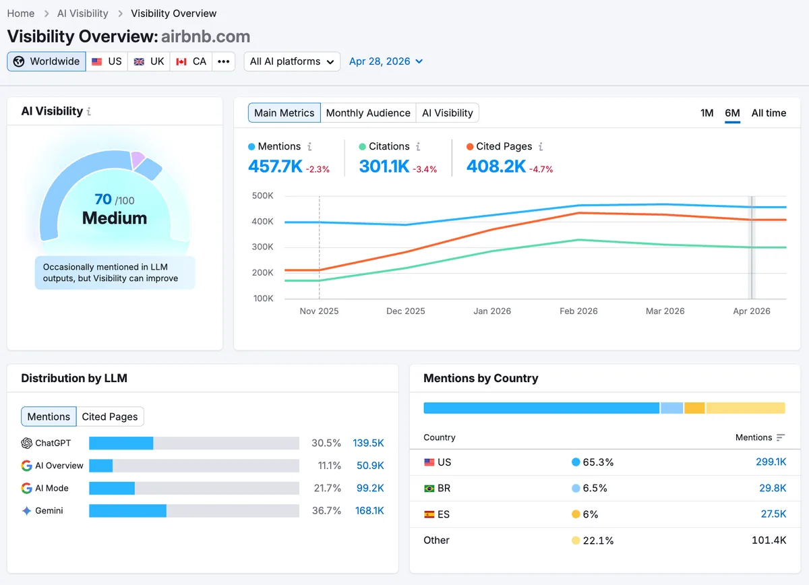The image size is (809, 585).
Task: Toggle the Mentions series in chart legend
Action: pyautogui.click(x=274, y=146)
